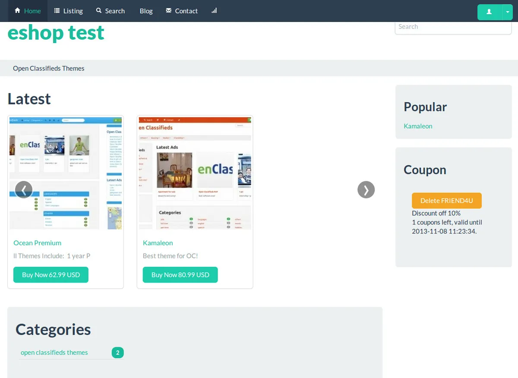Image resolution: width=518 pixels, height=378 pixels.
Task: Select the magnifier search icon
Action: point(98,11)
